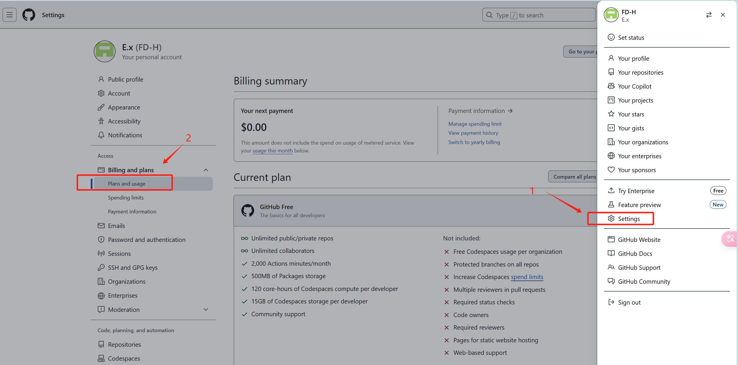Click the Compare all plans button
This screenshot has width=738, height=365.
574,177
